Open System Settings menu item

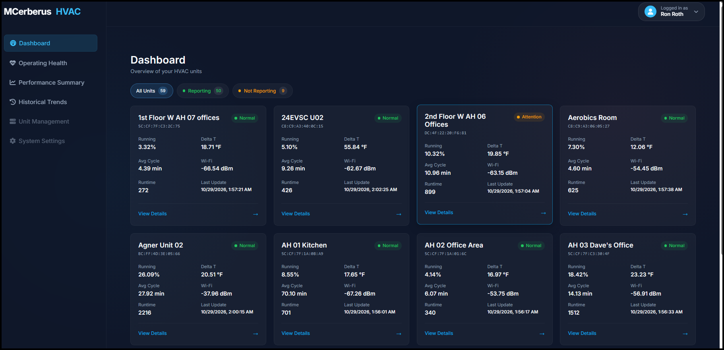pyautogui.click(x=50, y=141)
